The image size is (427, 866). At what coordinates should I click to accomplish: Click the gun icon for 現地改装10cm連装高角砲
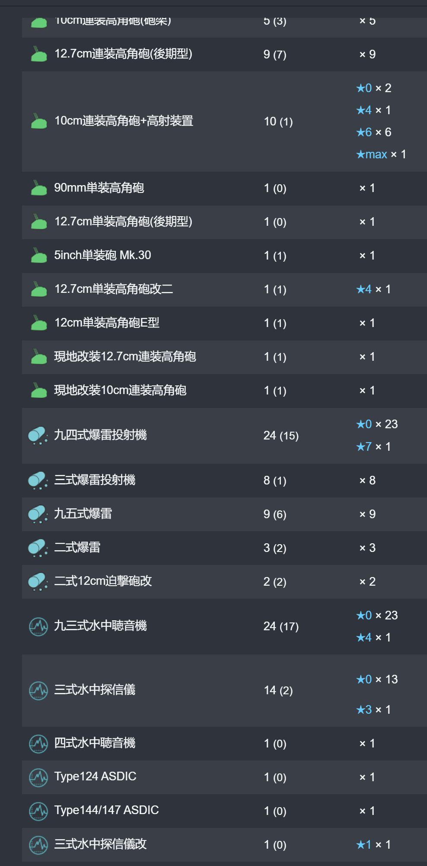click(x=38, y=391)
